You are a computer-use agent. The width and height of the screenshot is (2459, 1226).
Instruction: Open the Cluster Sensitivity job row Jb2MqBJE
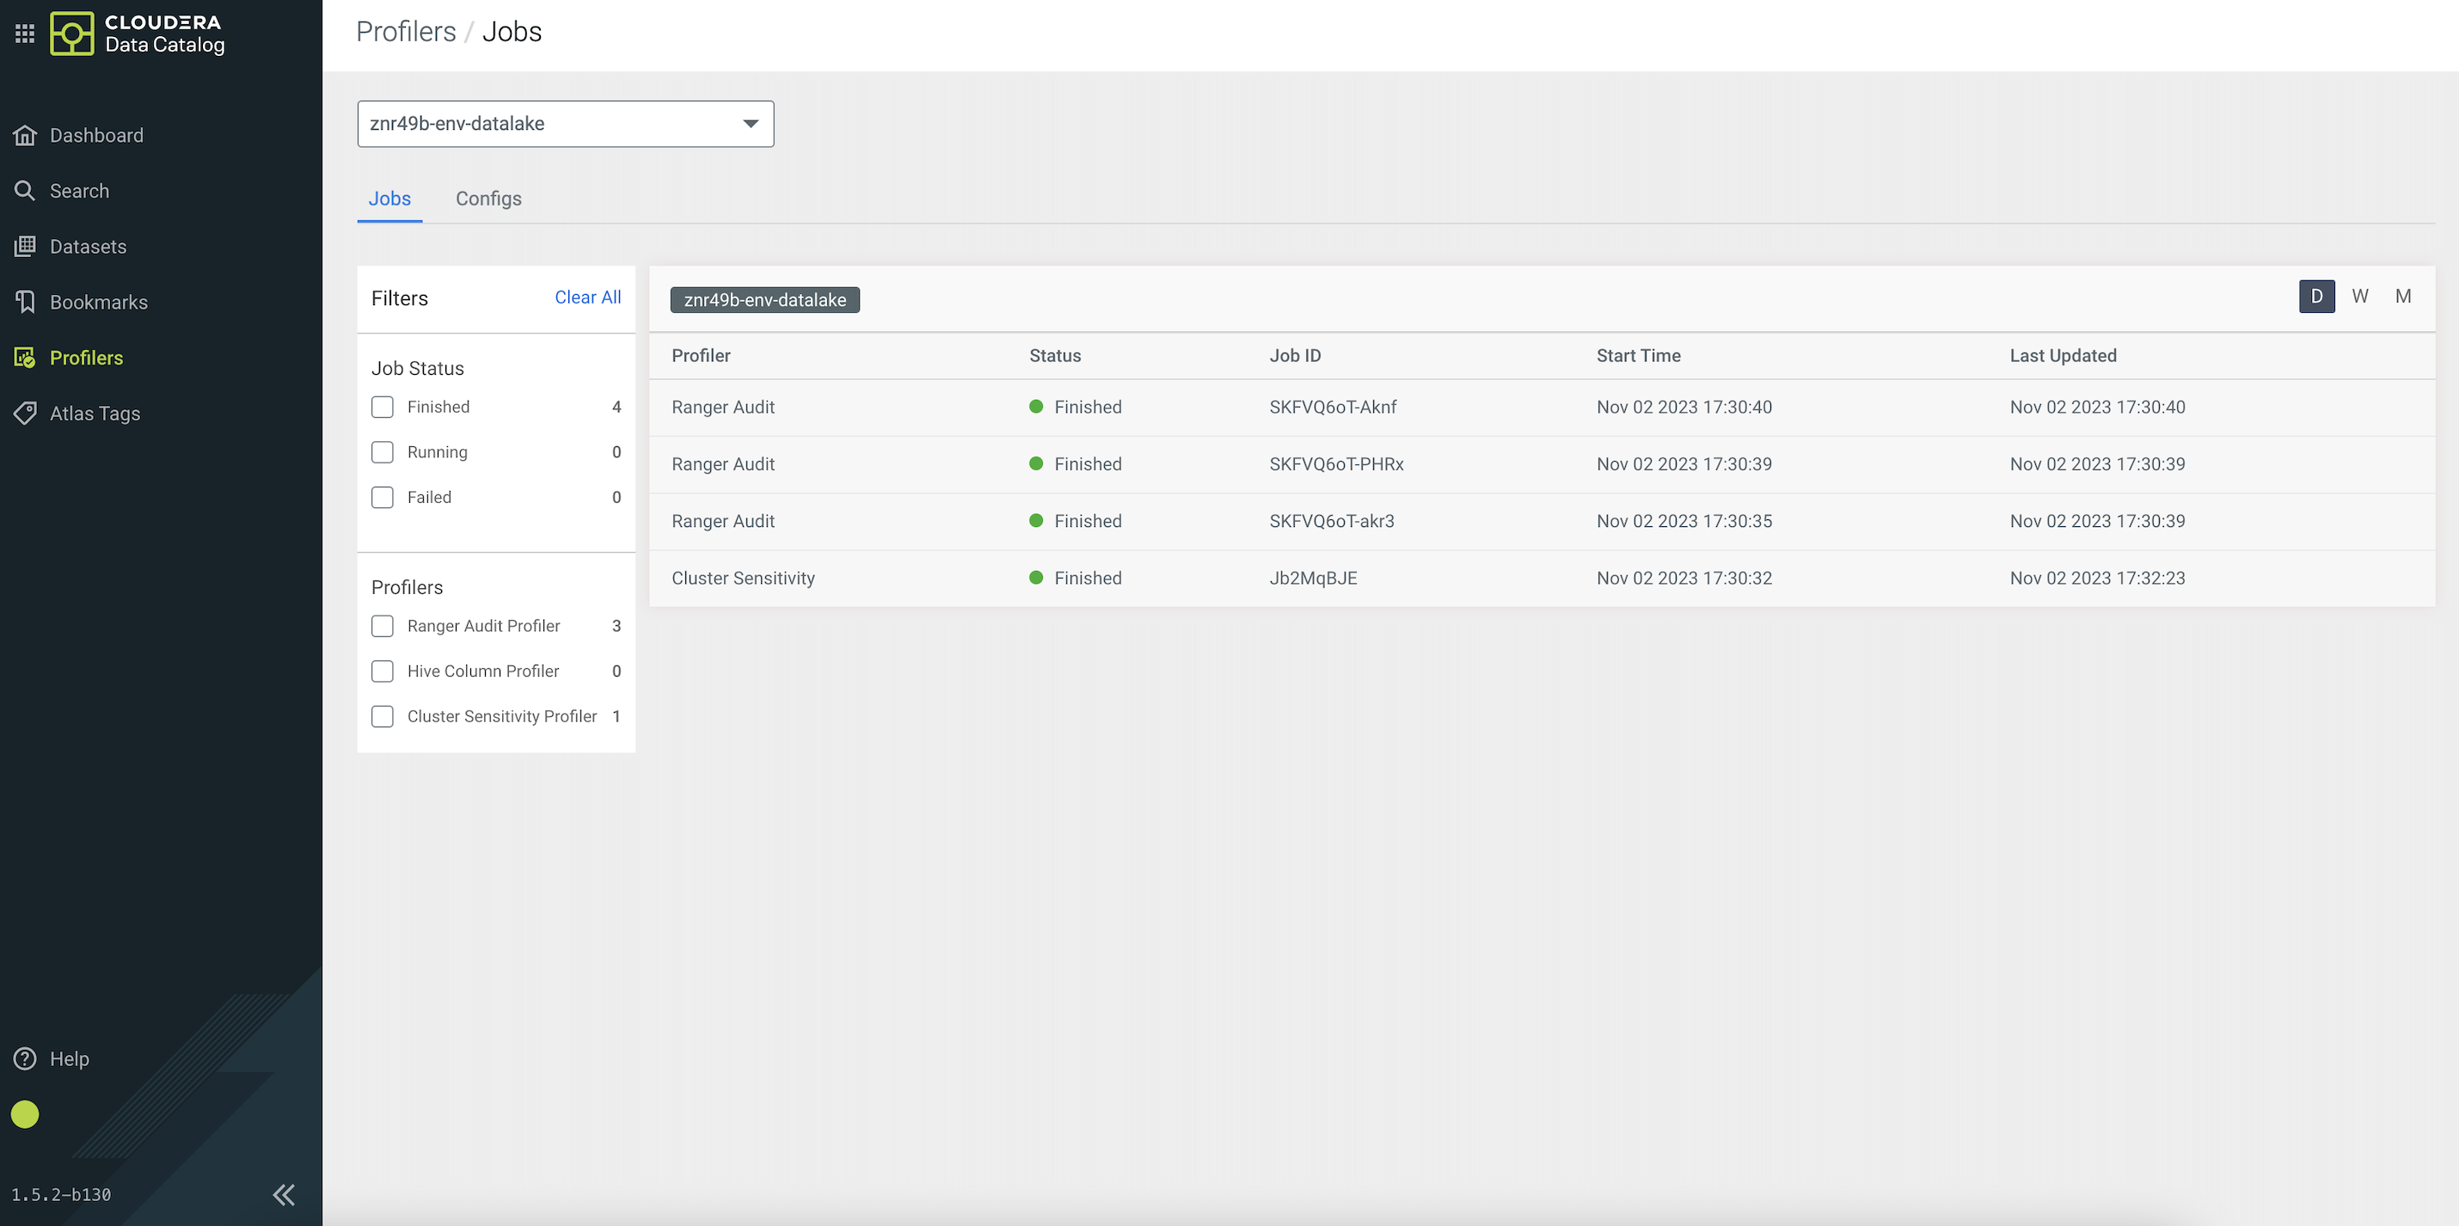(x=1313, y=578)
